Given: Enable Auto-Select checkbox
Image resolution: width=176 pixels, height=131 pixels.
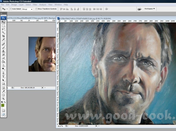Looking at the screenshot, I should (11, 9).
